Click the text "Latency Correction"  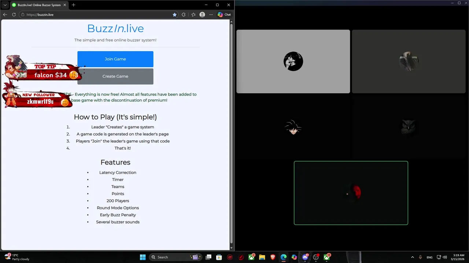pyautogui.click(x=118, y=172)
